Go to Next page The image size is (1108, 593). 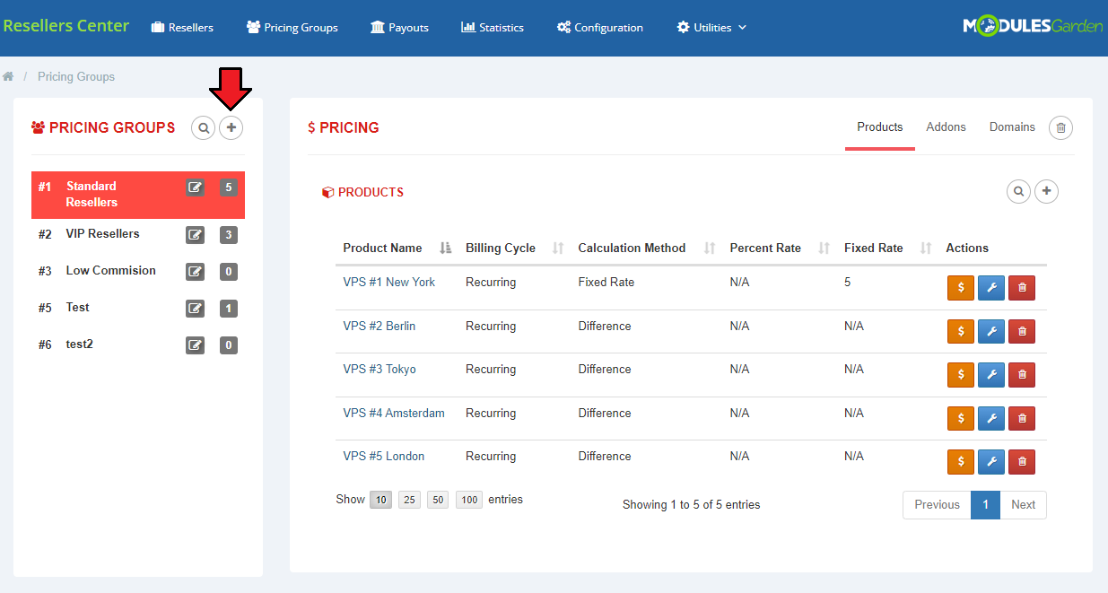click(x=1023, y=505)
